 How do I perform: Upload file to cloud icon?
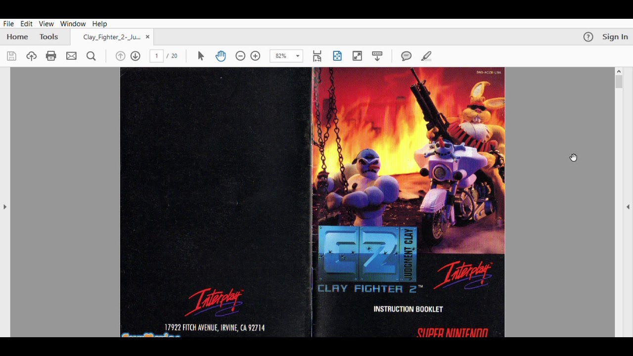tap(31, 56)
